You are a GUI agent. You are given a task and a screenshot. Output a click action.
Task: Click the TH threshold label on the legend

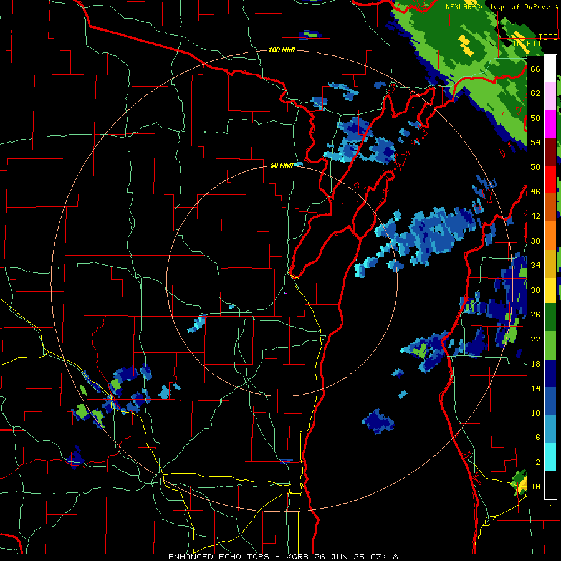[x=535, y=487]
